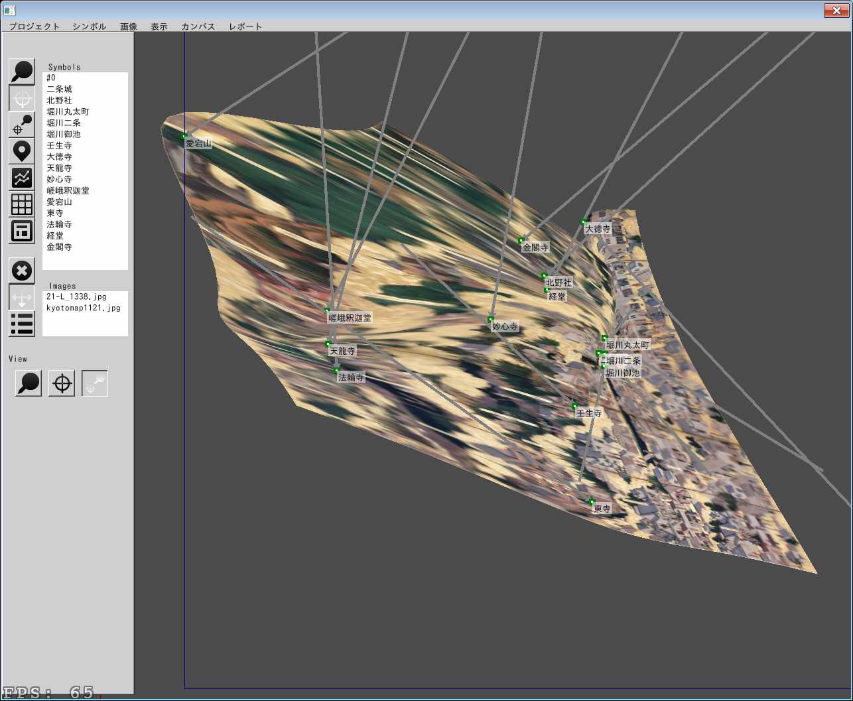This screenshot has height=701, width=853.
Task: Select 堀川二条 in the Symbols list
Action: pos(85,123)
